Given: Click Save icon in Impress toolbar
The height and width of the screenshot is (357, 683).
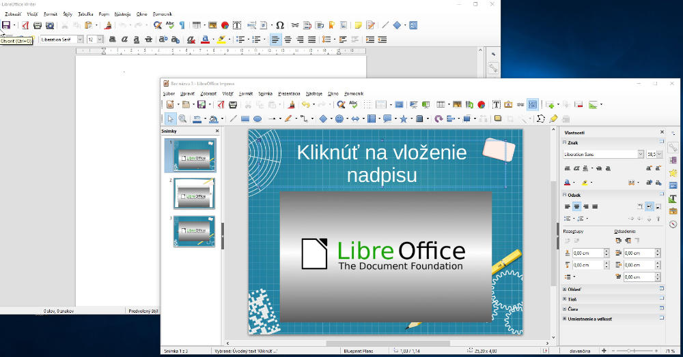Looking at the screenshot, I should [x=201, y=105].
